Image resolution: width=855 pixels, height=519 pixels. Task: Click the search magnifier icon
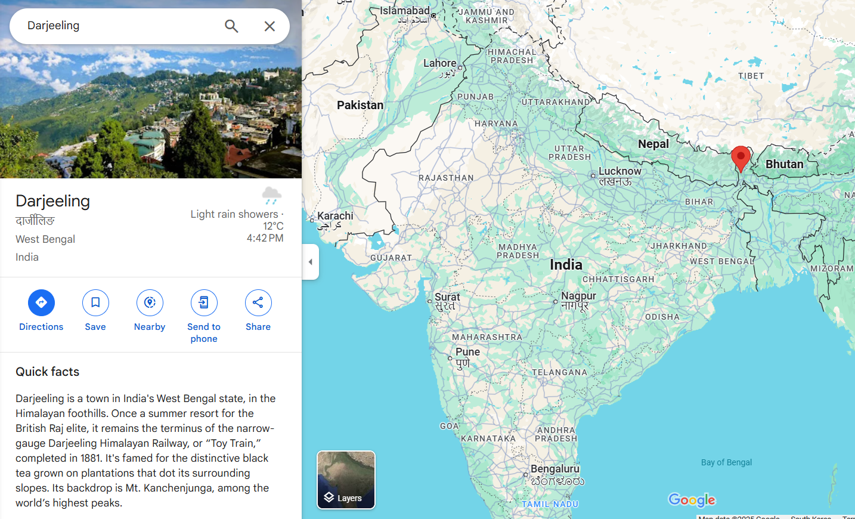231,26
